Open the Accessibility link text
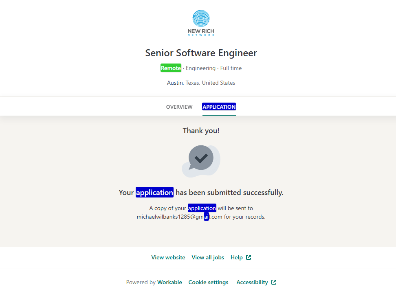 (252, 282)
